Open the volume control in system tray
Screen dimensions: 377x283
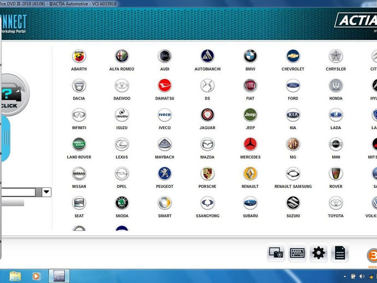[x=362, y=276]
